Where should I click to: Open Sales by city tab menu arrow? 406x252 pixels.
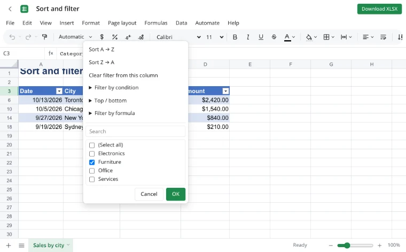pyautogui.click(x=68, y=245)
